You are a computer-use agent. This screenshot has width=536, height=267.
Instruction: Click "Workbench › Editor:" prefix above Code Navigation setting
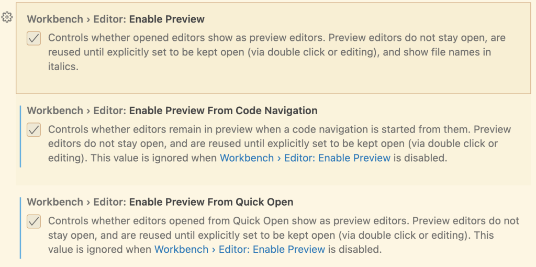[x=76, y=111]
